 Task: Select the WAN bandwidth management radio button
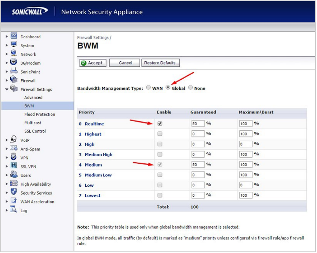point(148,88)
